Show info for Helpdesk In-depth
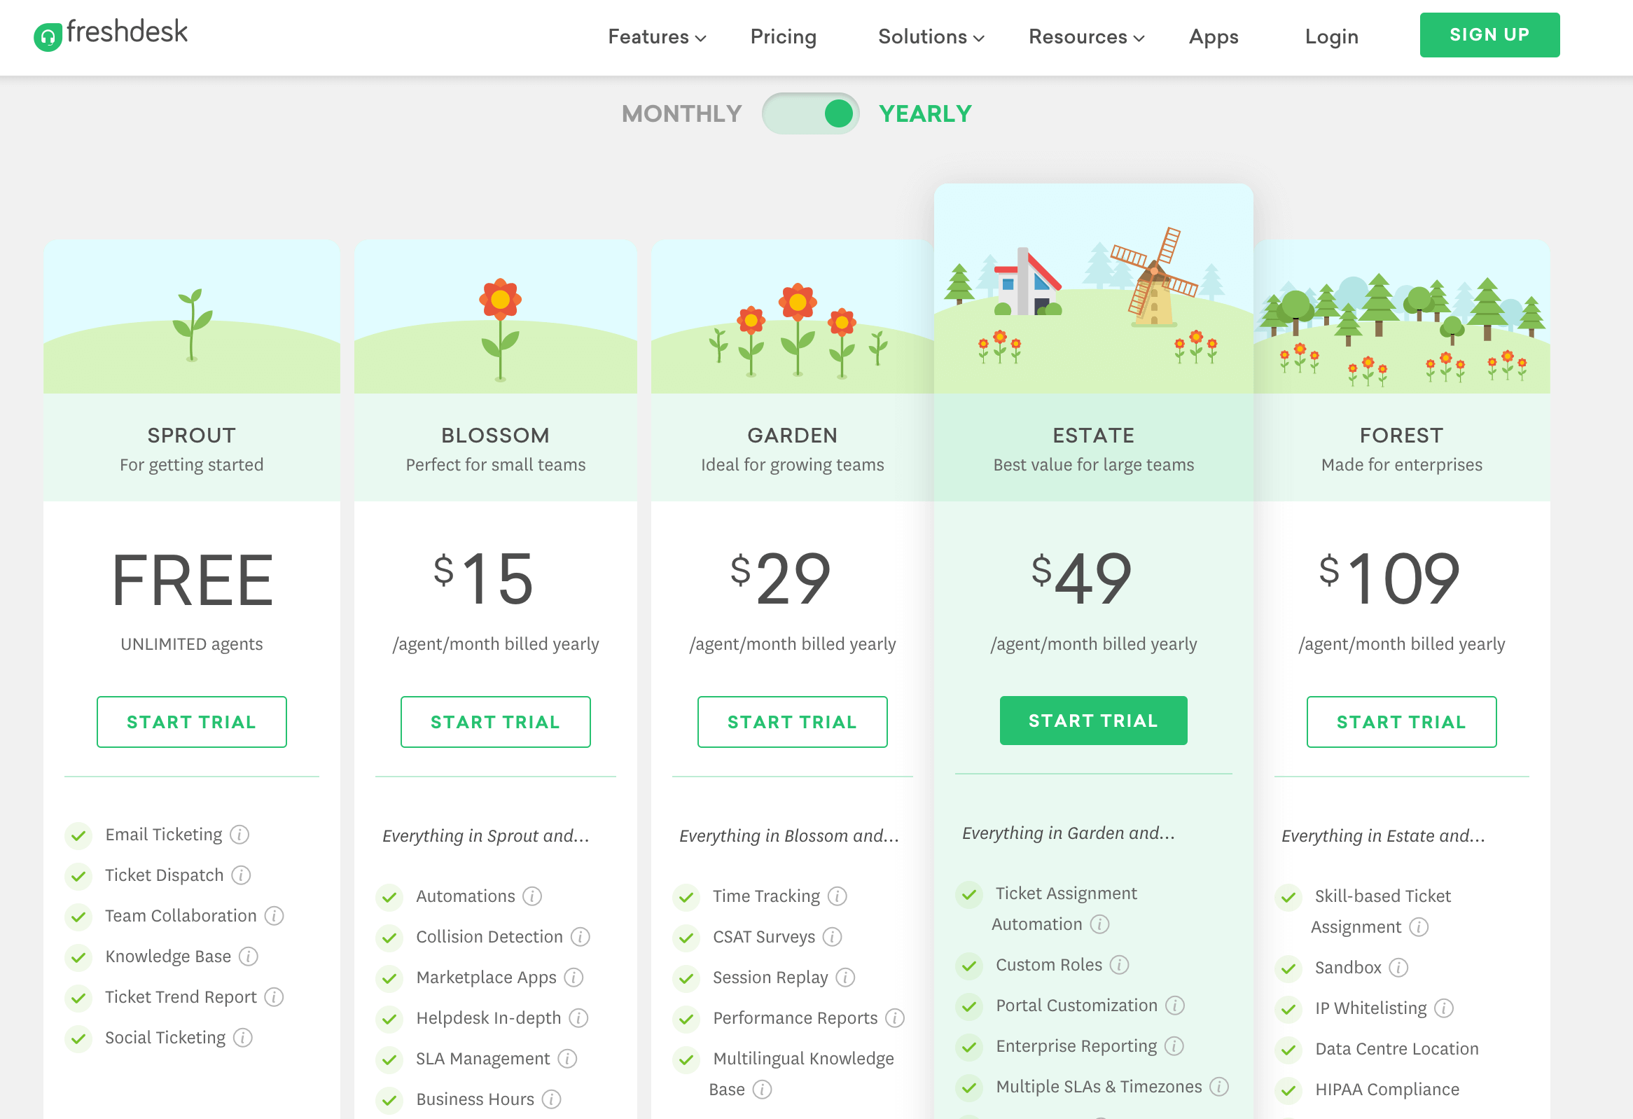 (x=579, y=1019)
